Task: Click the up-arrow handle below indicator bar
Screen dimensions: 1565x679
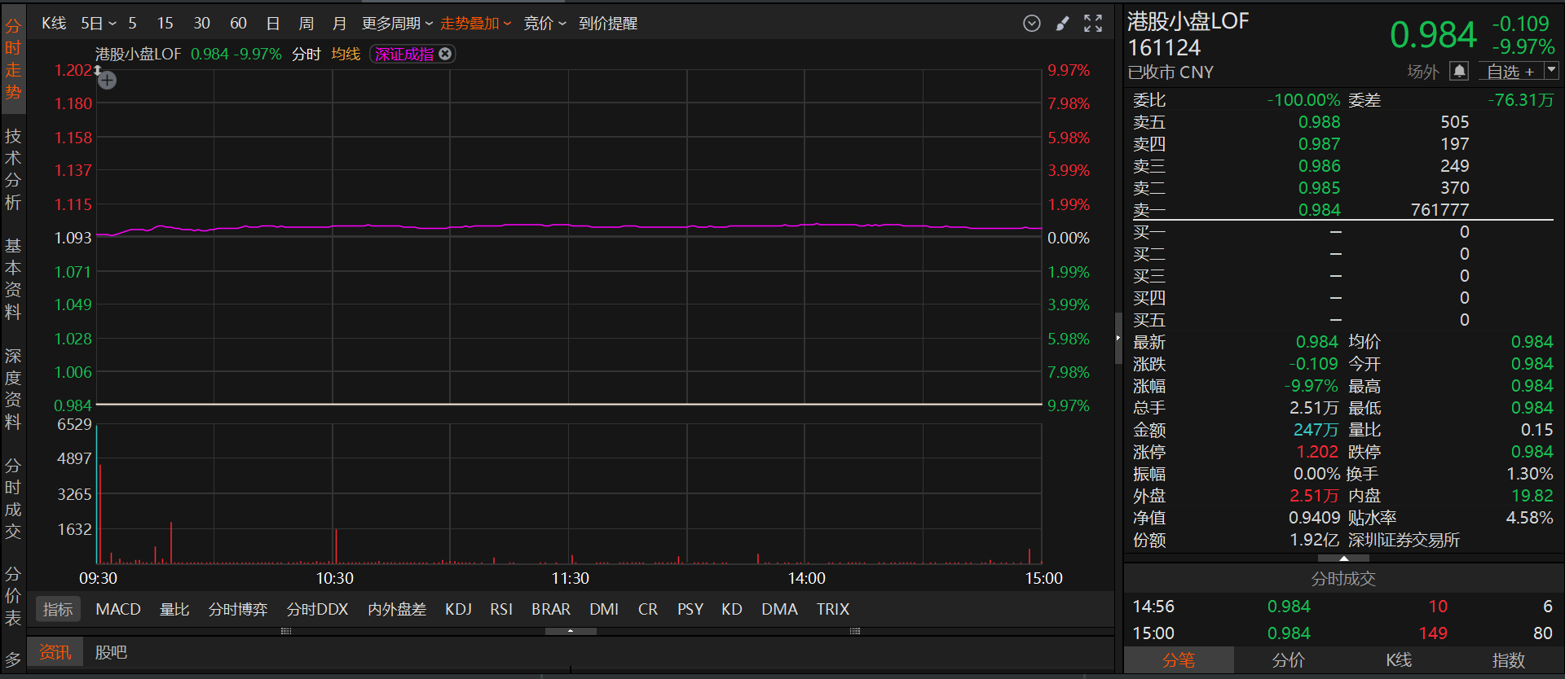Action: click(571, 631)
